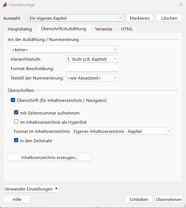Click the Format-Beschreibung text field
The height and width of the screenshot is (208, 186).
(92, 68)
